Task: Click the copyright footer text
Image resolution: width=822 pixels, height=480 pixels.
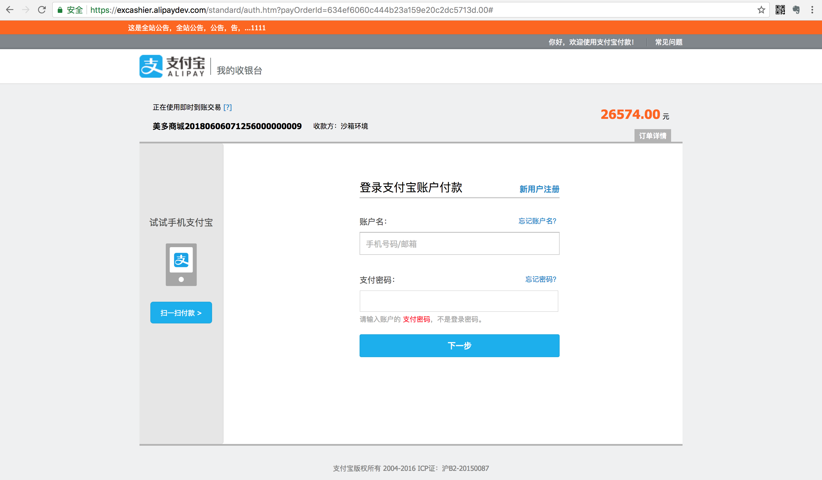Action: (411, 468)
